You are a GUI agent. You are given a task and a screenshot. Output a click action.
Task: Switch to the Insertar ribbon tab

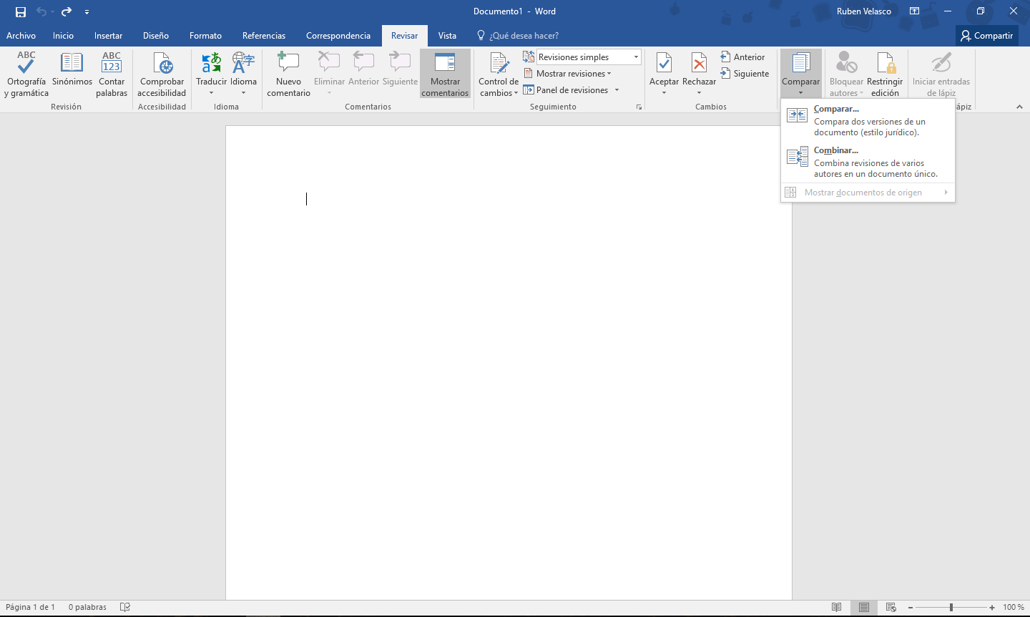108,36
